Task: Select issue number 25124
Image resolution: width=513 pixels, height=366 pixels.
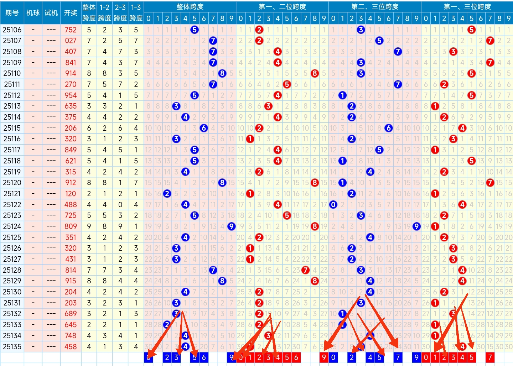Action: coord(12,226)
